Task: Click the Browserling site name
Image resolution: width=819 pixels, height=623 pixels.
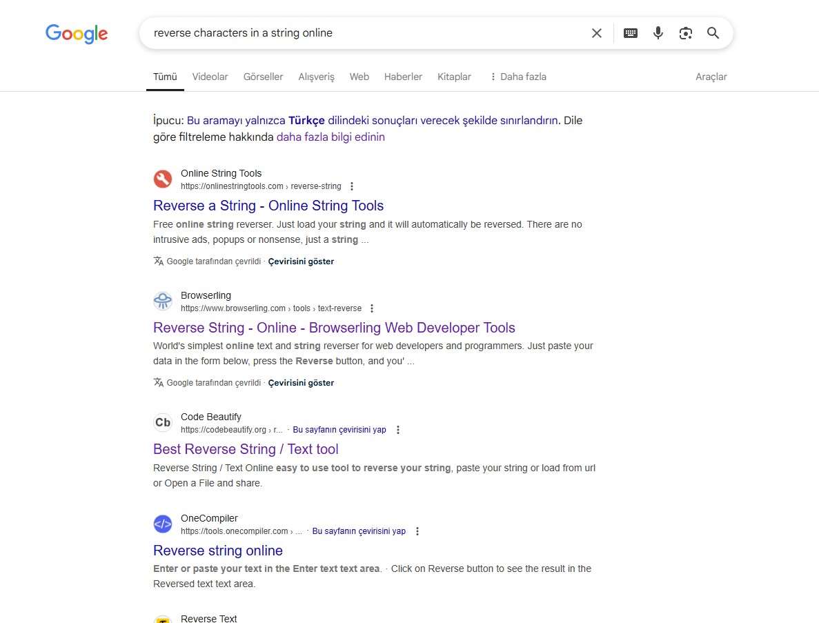Action: point(206,295)
